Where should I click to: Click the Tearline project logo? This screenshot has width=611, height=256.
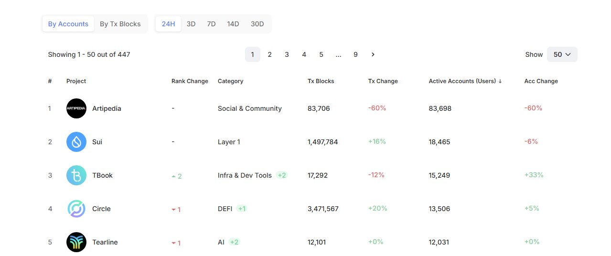click(76, 242)
